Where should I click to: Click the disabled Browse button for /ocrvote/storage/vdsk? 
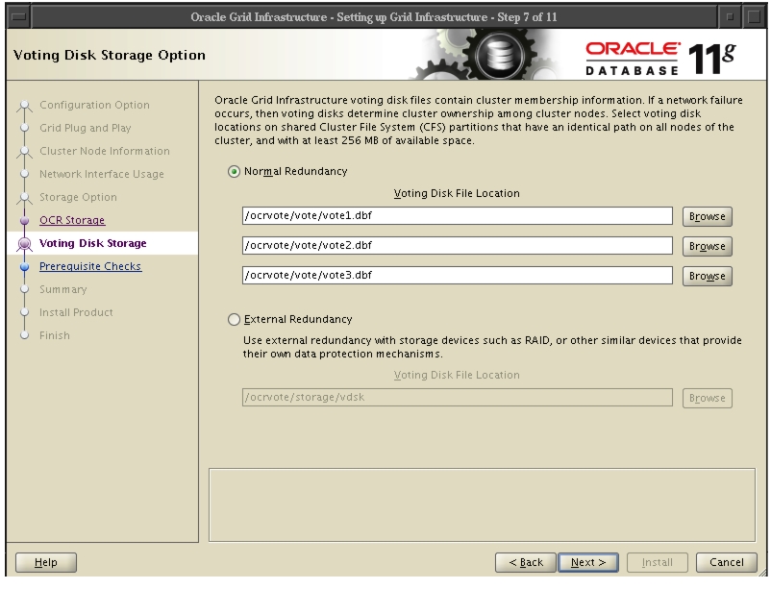pos(708,398)
